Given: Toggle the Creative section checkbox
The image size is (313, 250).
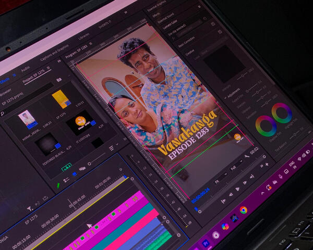Looking at the screenshot, I should click(220, 31).
